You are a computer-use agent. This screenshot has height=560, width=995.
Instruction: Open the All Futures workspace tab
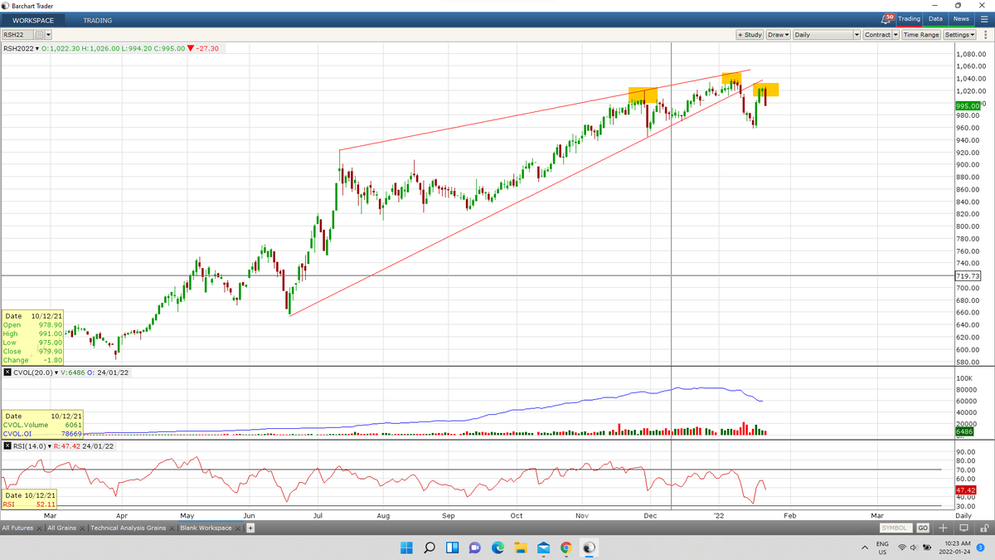tap(17, 528)
